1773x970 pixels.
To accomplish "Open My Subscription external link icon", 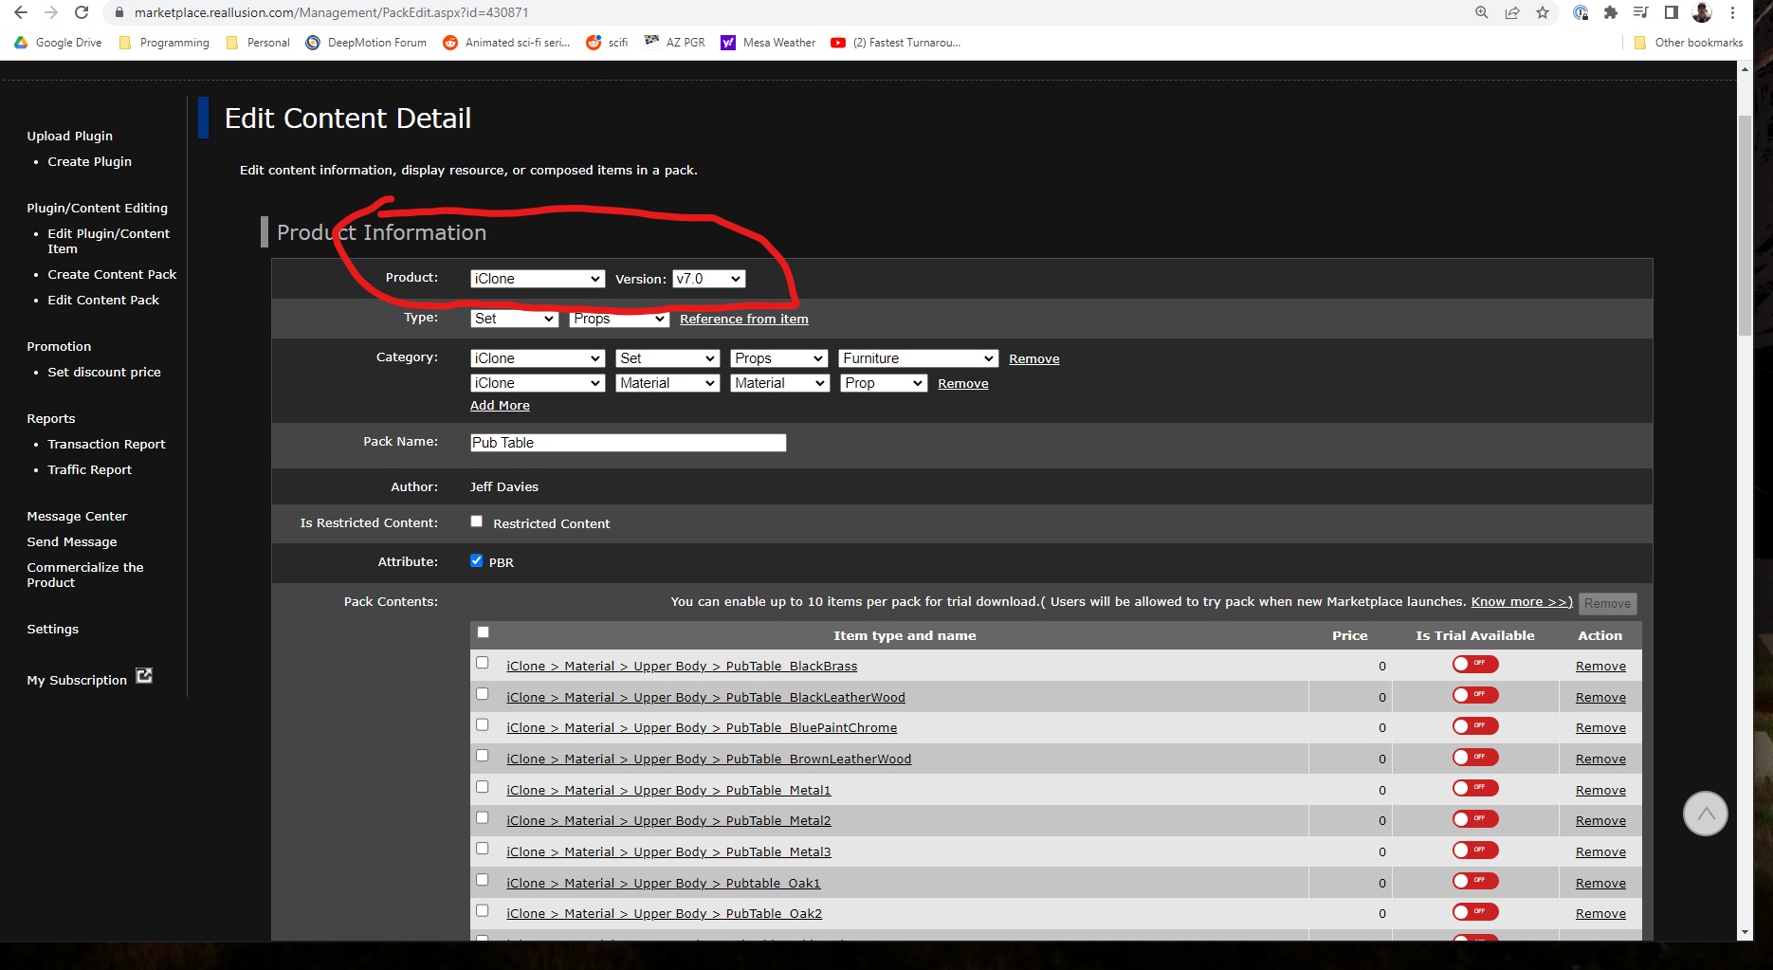I will pyautogui.click(x=144, y=676).
